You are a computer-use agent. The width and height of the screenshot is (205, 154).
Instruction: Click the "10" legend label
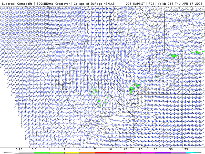pos(110,149)
